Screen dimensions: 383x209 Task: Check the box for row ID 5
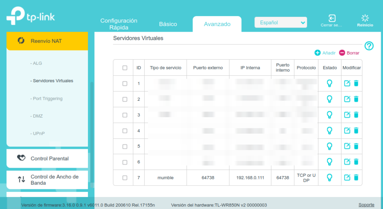coord(125,146)
